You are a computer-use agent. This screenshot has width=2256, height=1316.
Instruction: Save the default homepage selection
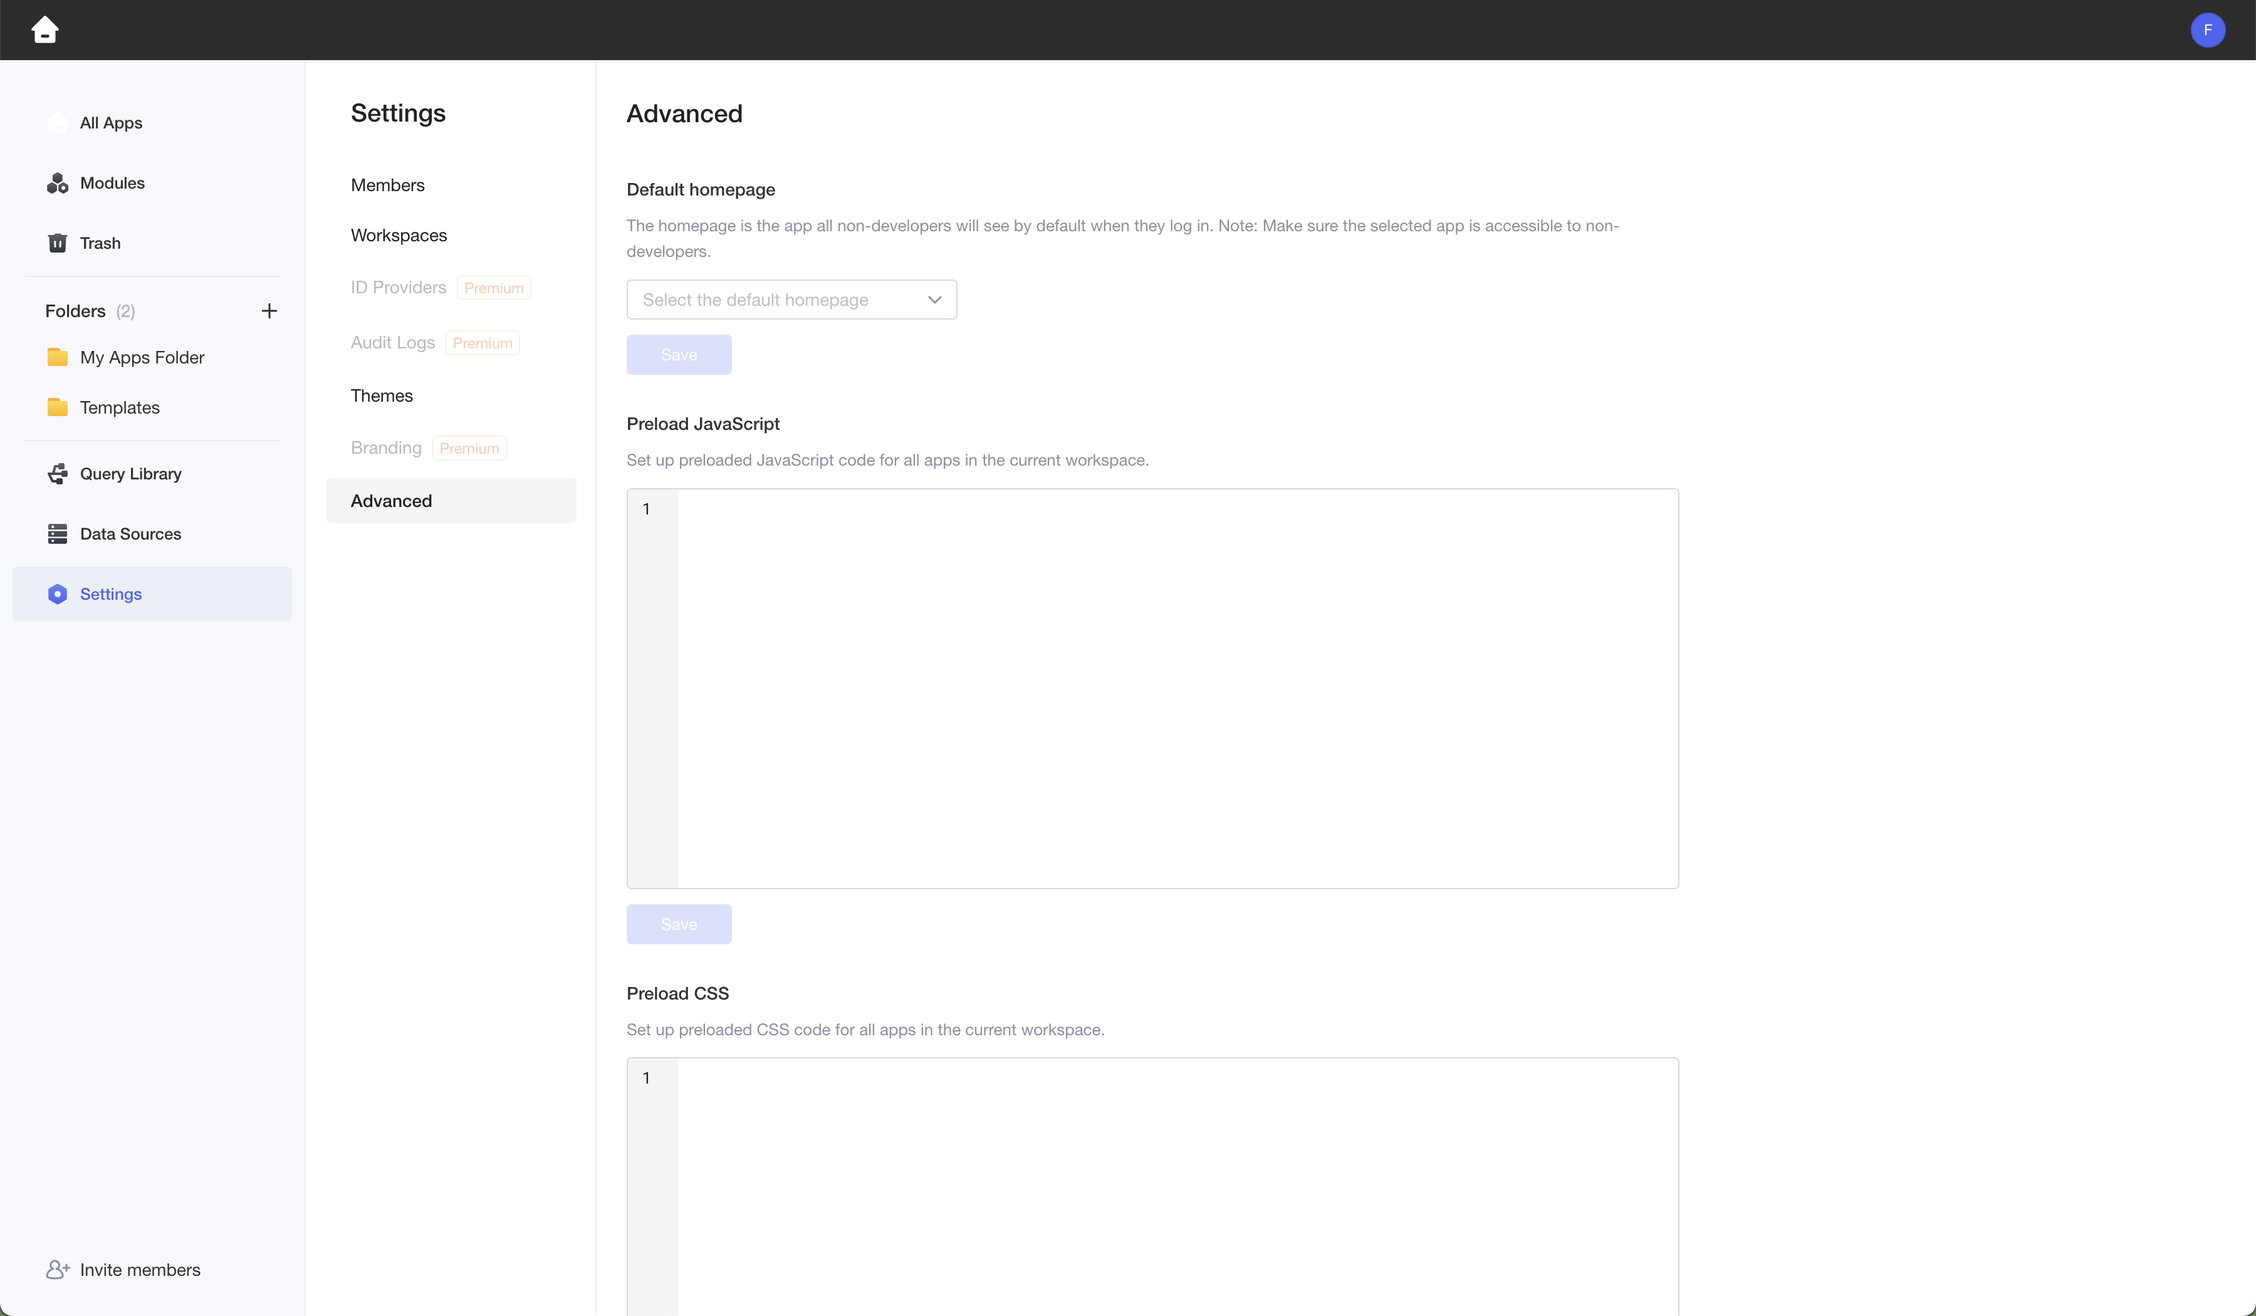(x=679, y=355)
